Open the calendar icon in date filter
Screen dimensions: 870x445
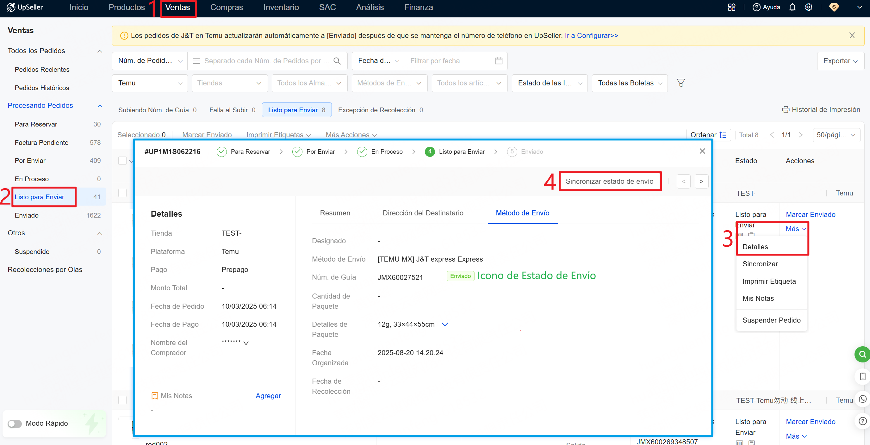(x=499, y=61)
